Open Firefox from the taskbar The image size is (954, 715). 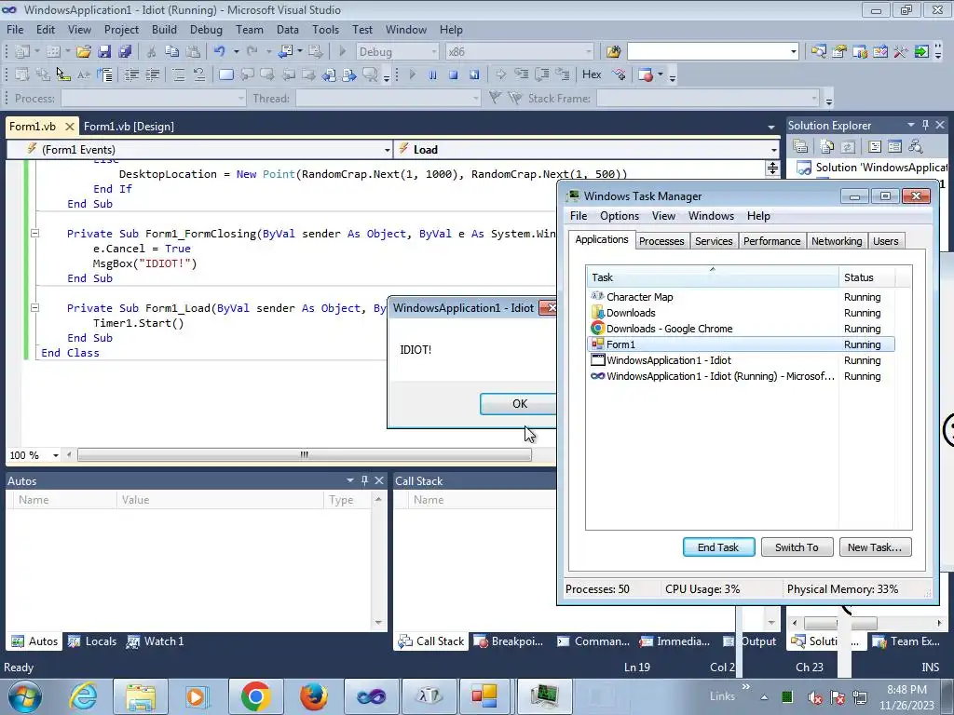pos(313,696)
